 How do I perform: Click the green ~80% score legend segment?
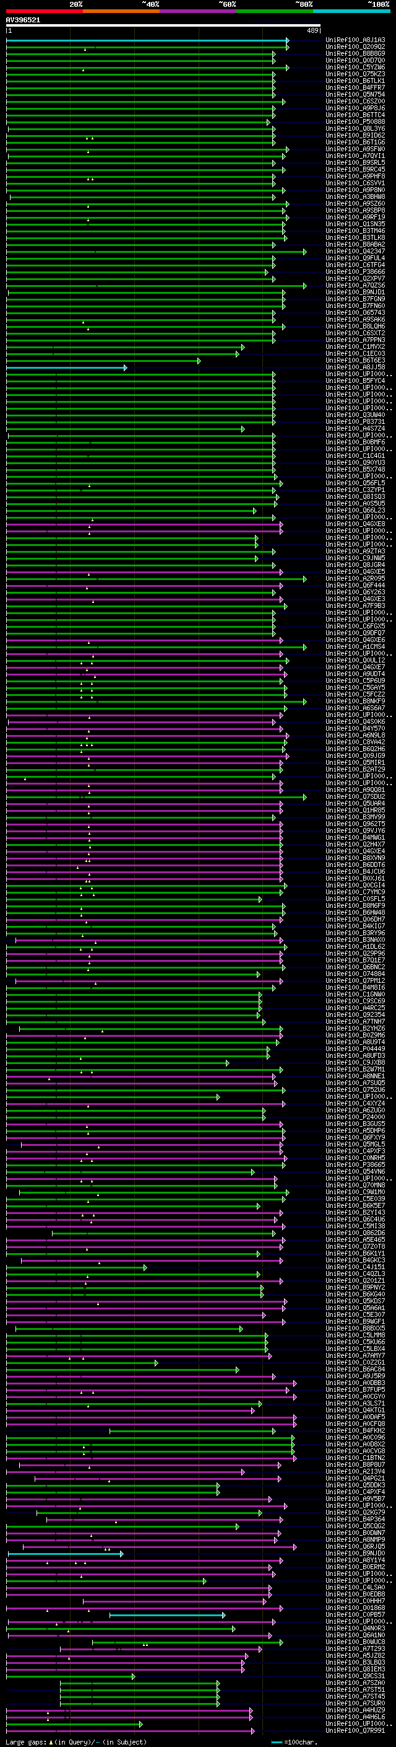(x=275, y=11)
